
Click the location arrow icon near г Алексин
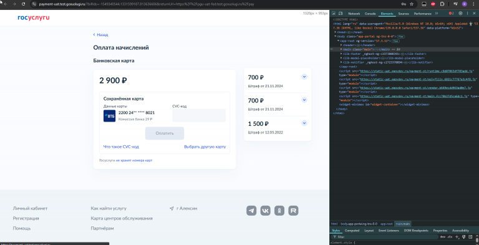tap(172, 208)
